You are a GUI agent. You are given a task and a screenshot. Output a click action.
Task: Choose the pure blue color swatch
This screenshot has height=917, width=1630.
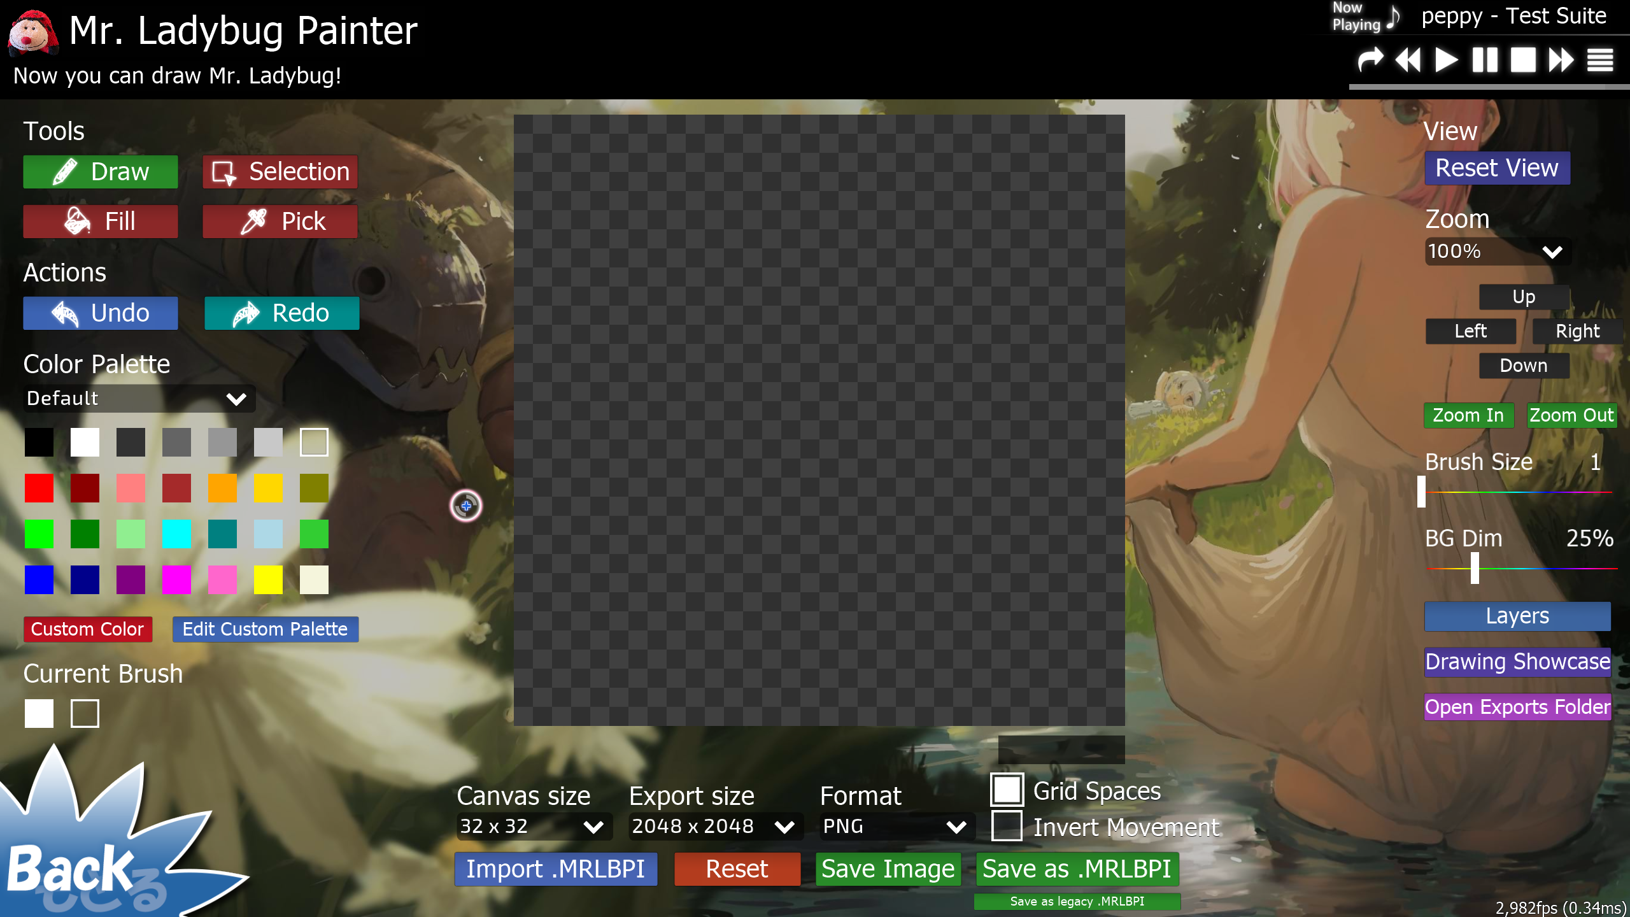[39, 580]
